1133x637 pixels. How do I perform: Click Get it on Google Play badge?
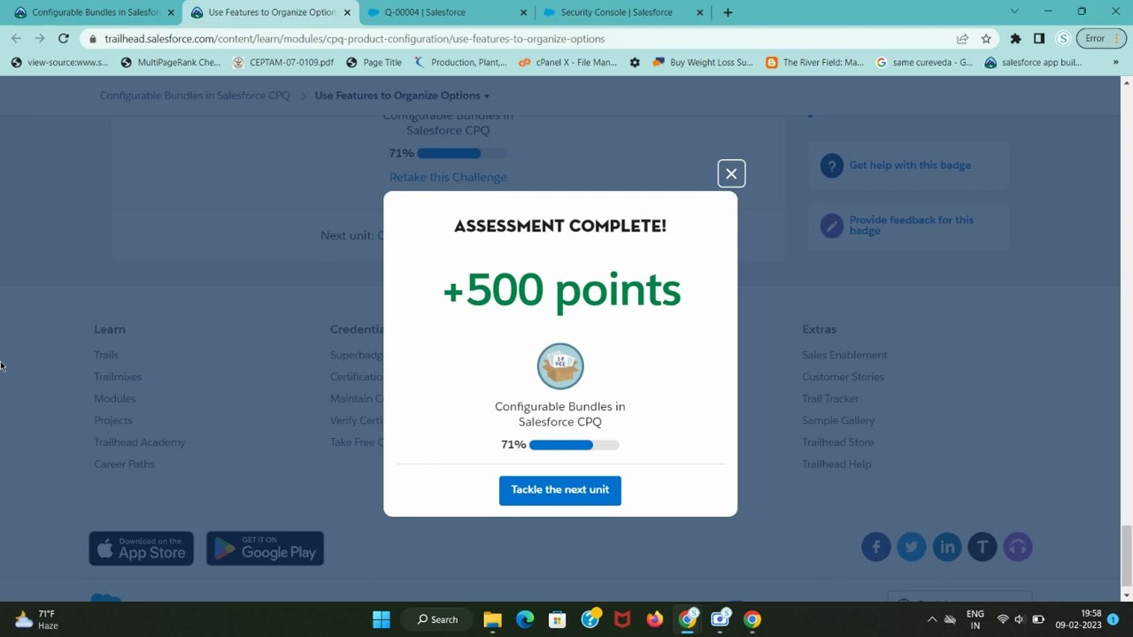[265, 549]
